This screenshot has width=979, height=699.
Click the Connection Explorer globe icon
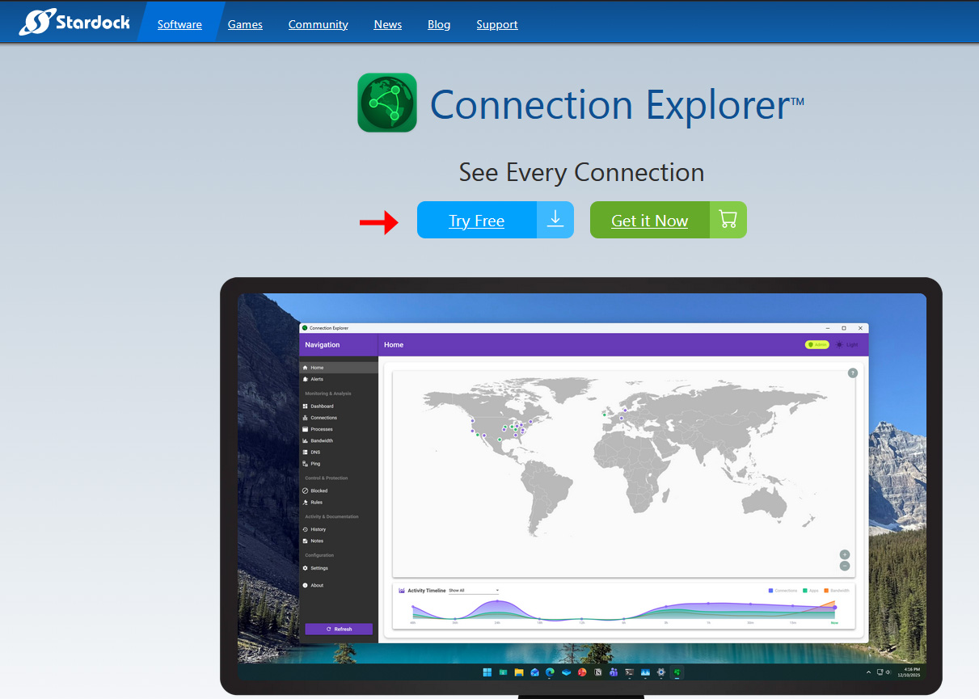tap(387, 103)
